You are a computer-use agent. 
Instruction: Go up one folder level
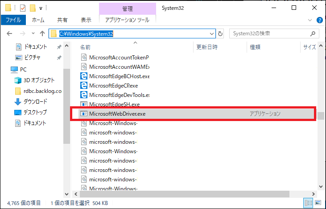click(42, 33)
